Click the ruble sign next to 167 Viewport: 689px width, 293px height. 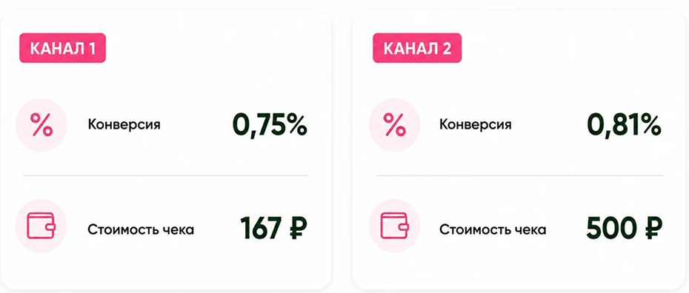click(x=298, y=228)
